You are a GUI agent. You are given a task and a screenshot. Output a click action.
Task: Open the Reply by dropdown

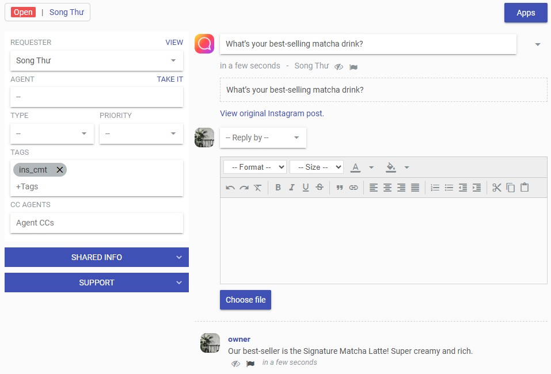263,138
